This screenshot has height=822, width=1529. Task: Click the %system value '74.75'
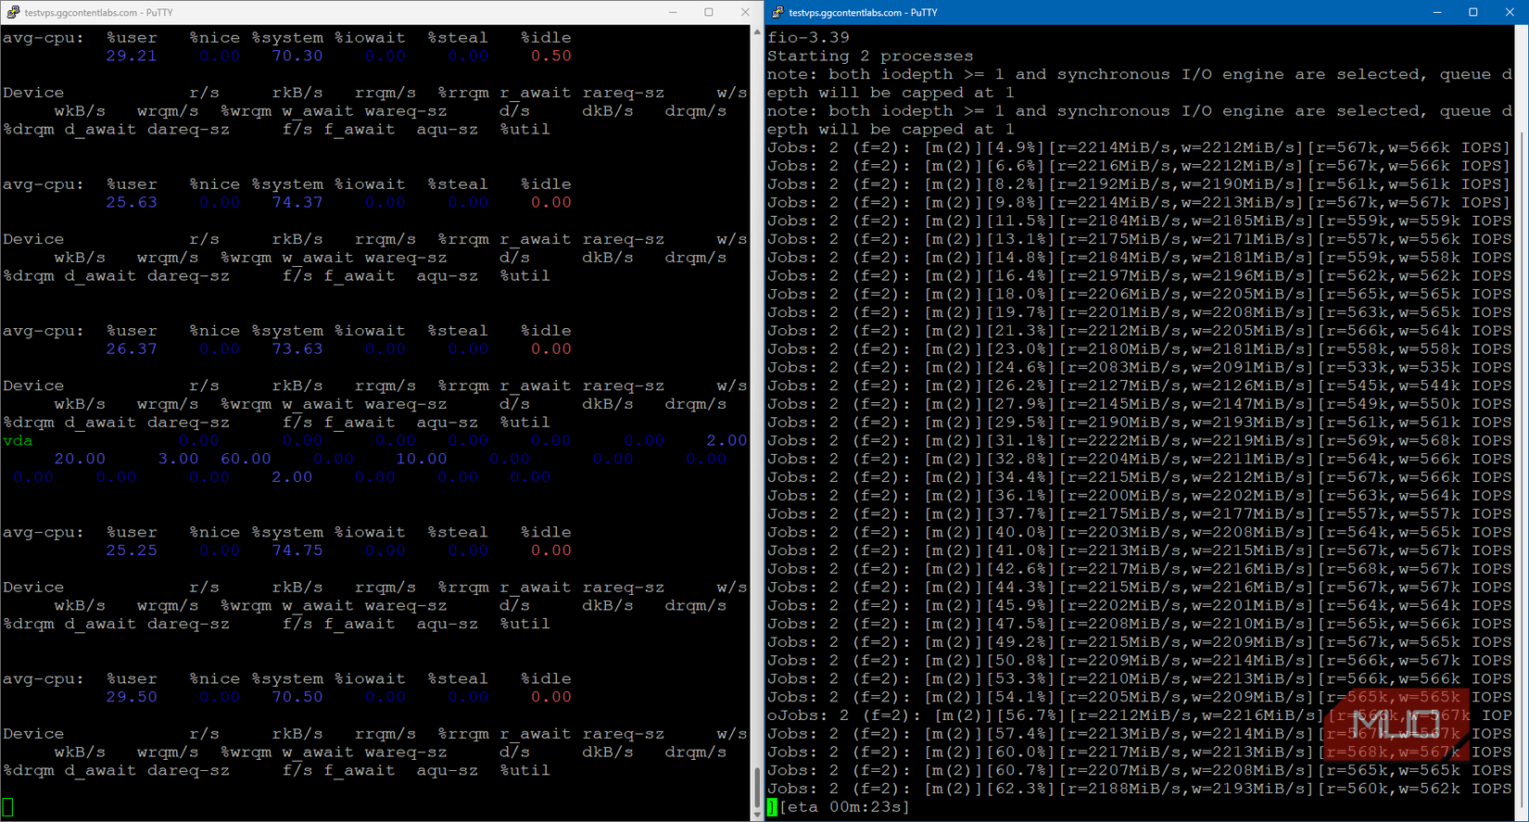[x=297, y=551]
